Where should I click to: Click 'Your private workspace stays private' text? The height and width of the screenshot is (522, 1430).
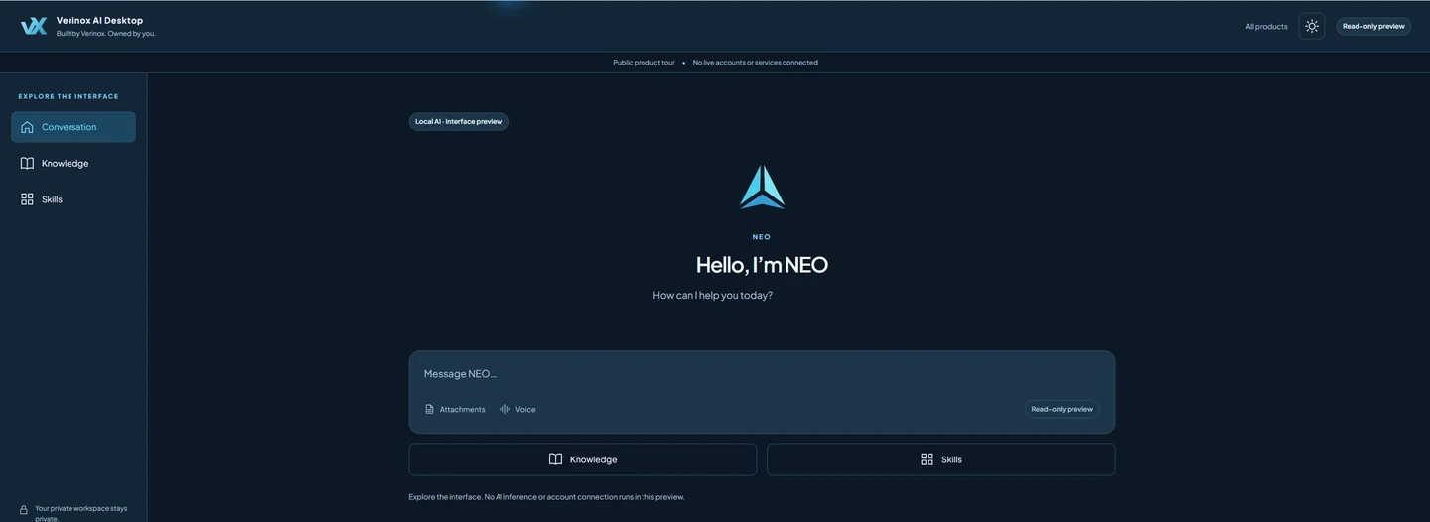(x=81, y=513)
